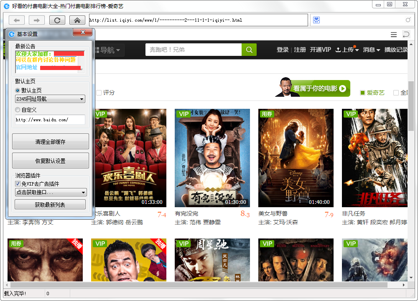The image size is (418, 301).
Task: Click the browser back arrow button
Action: pos(17,20)
